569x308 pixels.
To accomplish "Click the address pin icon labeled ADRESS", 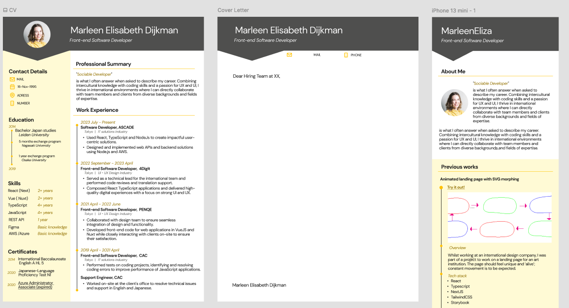I will tap(12, 95).
